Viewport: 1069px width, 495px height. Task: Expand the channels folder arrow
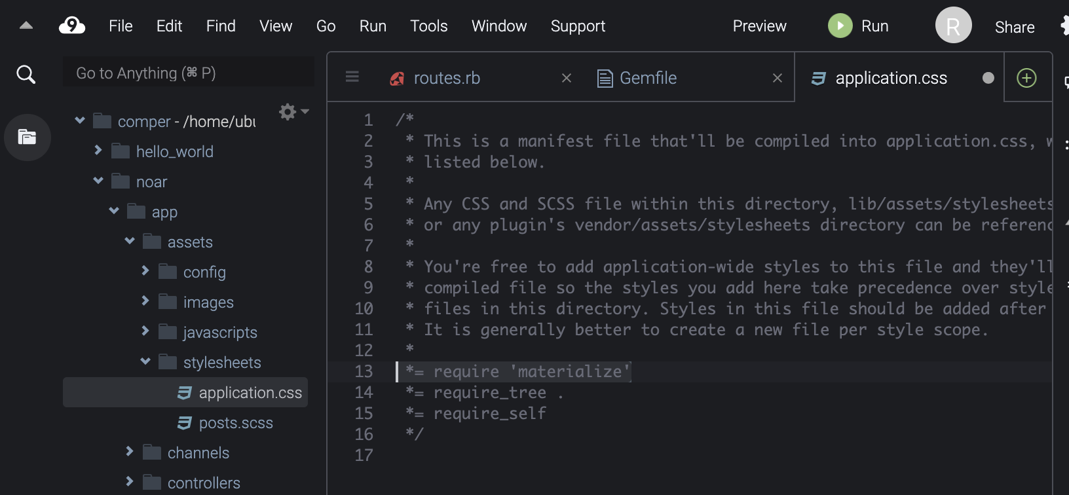[x=130, y=451]
